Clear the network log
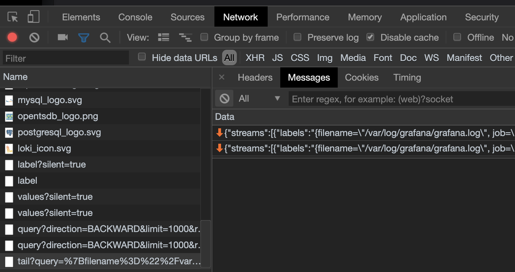The width and height of the screenshot is (515, 272). pyautogui.click(x=34, y=38)
